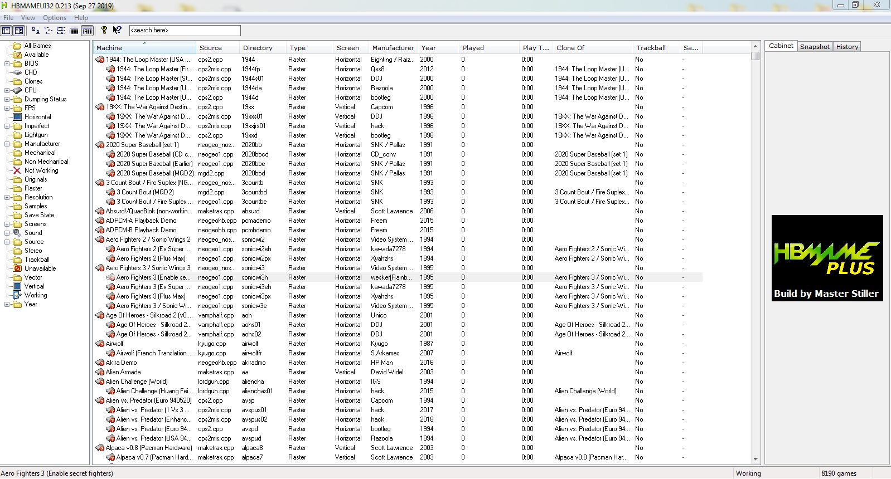Sort by the Clone Of column header
This screenshot has height=479, width=891.
pyautogui.click(x=593, y=48)
